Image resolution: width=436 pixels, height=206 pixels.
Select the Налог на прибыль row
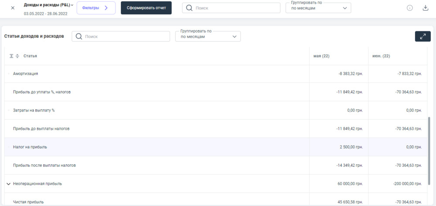(30, 147)
